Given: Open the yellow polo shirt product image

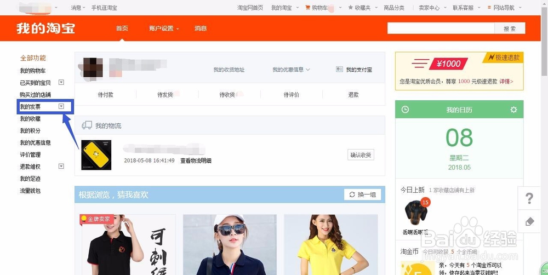Looking at the screenshot, I should [330, 245].
